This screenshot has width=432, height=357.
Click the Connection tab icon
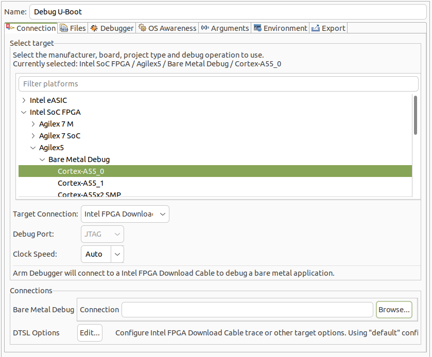point(10,28)
